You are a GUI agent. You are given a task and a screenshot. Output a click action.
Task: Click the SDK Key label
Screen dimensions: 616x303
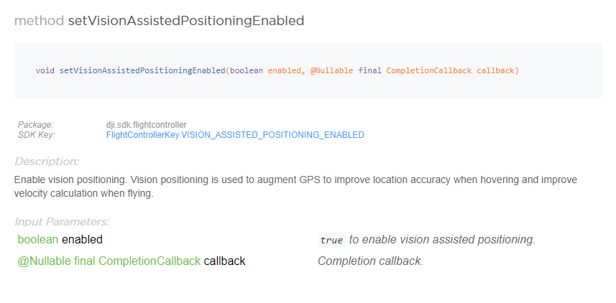37,135
